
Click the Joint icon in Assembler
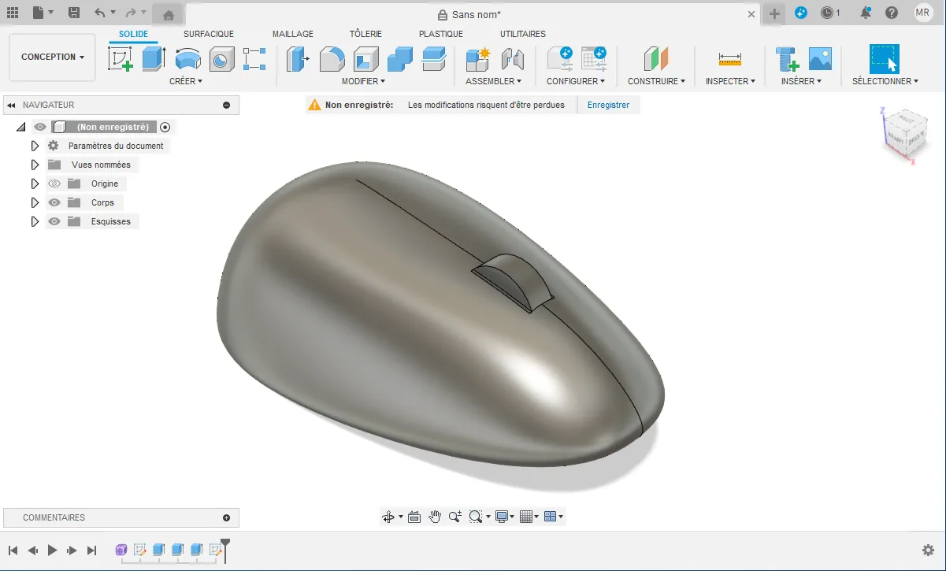pyautogui.click(x=512, y=59)
